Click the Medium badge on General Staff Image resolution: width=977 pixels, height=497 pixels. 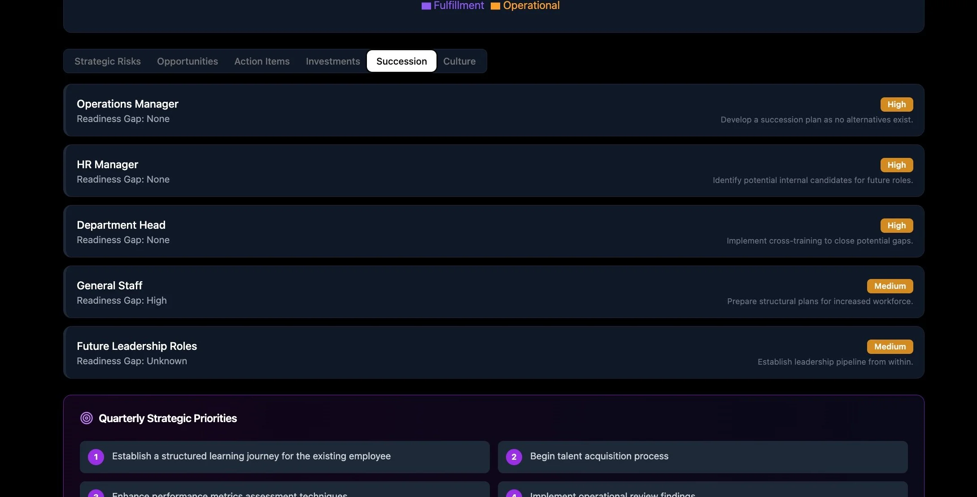click(890, 286)
